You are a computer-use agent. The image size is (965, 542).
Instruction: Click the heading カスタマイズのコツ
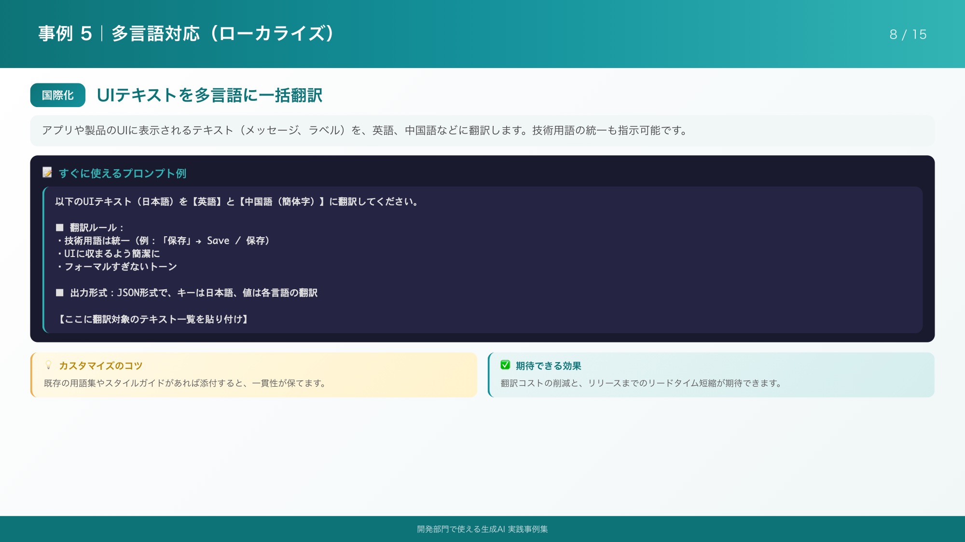(x=101, y=366)
